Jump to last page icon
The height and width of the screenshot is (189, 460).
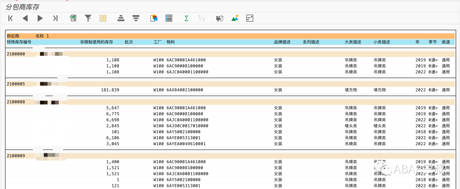(x=55, y=18)
